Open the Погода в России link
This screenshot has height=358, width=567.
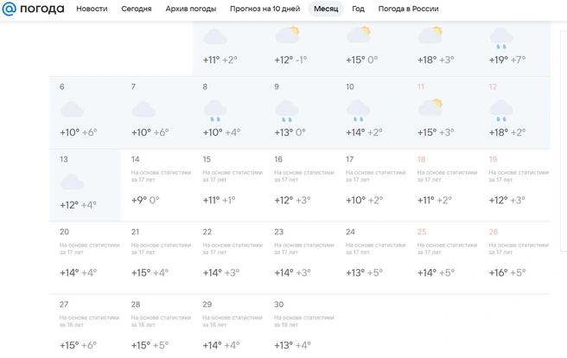[x=409, y=9]
